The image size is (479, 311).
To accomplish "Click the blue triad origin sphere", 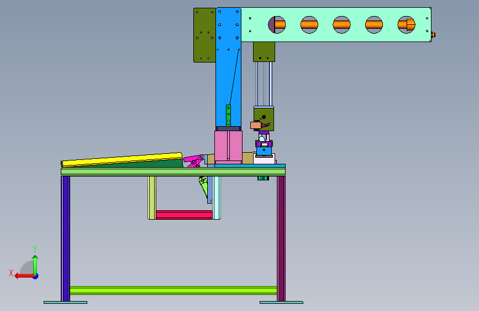I will point(36,276).
